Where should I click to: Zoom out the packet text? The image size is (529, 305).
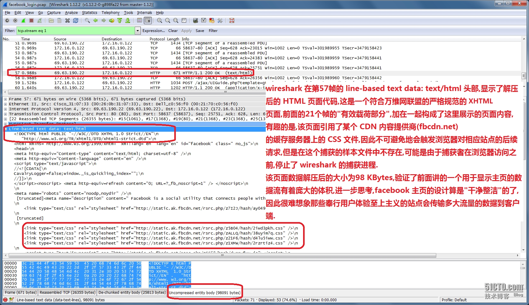coord(168,20)
